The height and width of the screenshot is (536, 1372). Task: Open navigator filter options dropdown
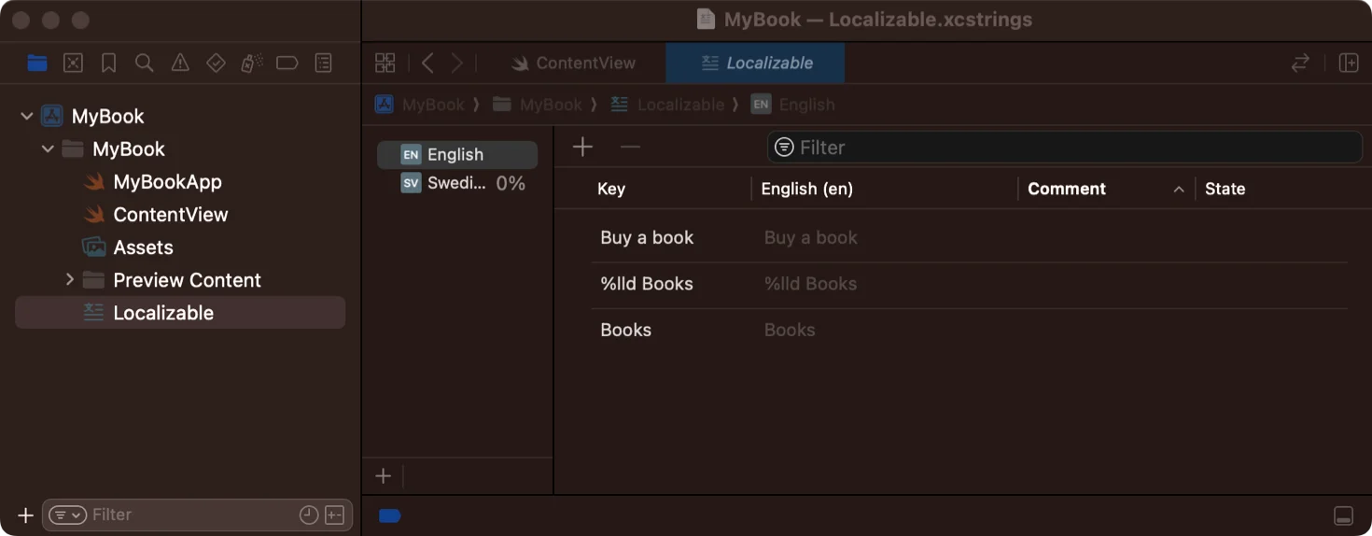point(68,515)
